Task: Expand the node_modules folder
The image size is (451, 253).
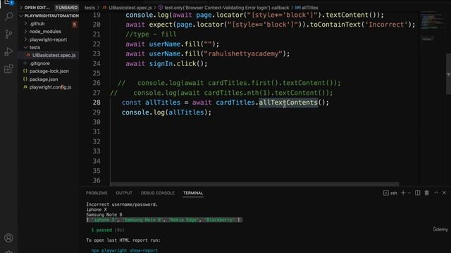Action: [x=45, y=32]
